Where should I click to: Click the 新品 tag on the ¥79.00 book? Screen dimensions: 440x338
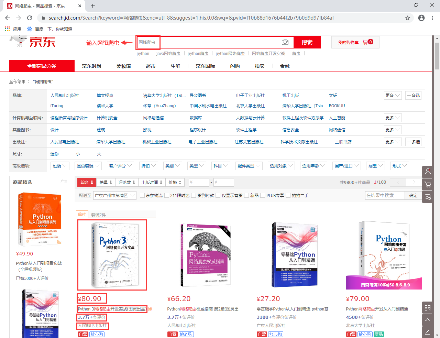click(378, 334)
